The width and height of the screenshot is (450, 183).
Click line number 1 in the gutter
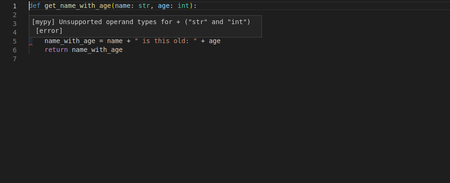15,6
